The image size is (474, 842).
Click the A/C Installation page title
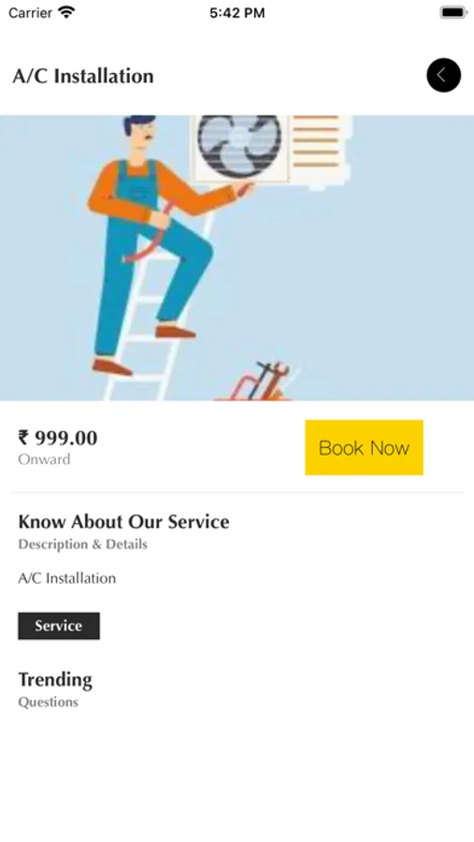coord(83,76)
